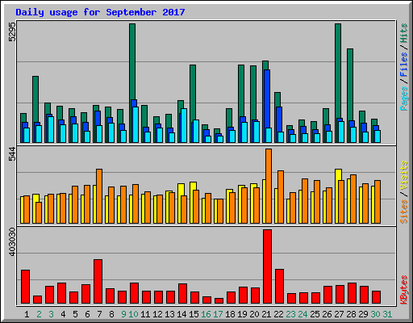Click day label 20 on the x-axis
413x323 pixels.
tap(254, 314)
